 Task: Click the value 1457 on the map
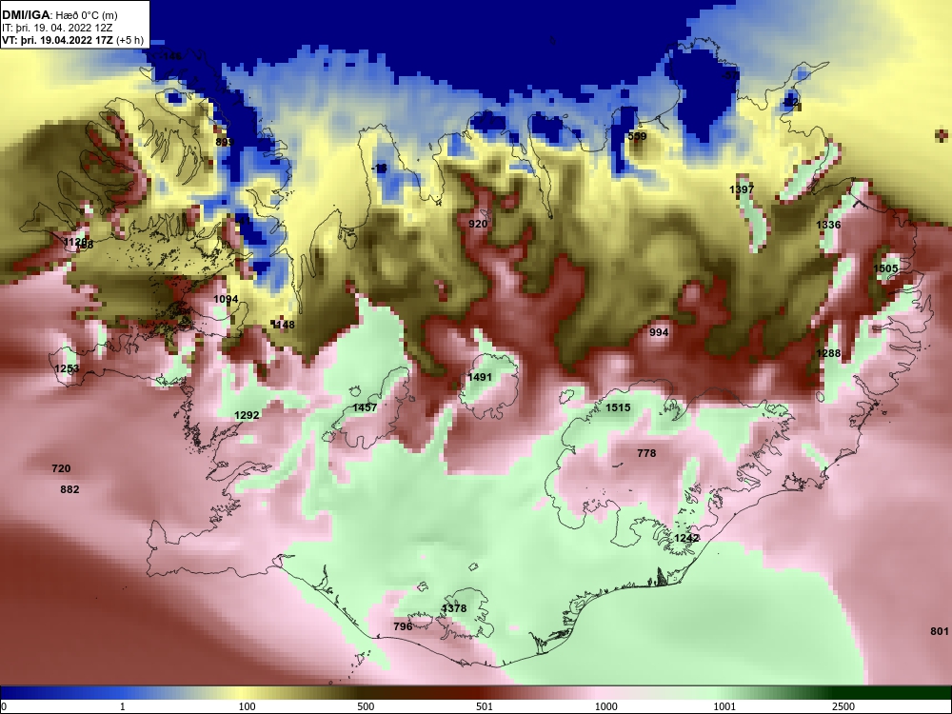point(365,408)
